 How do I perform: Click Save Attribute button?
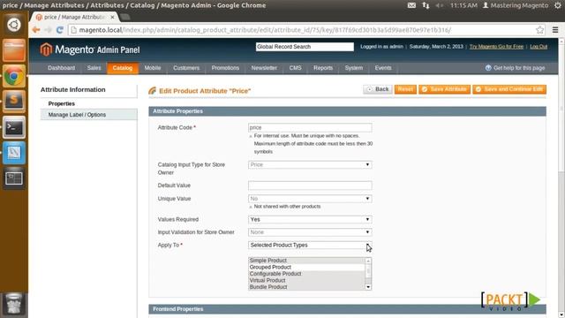click(444, 89)
